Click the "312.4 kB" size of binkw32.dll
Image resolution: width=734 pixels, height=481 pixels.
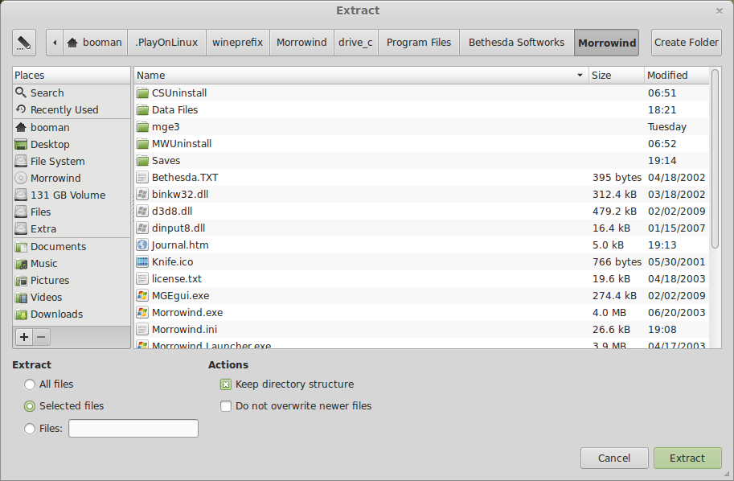pos(615,195)
